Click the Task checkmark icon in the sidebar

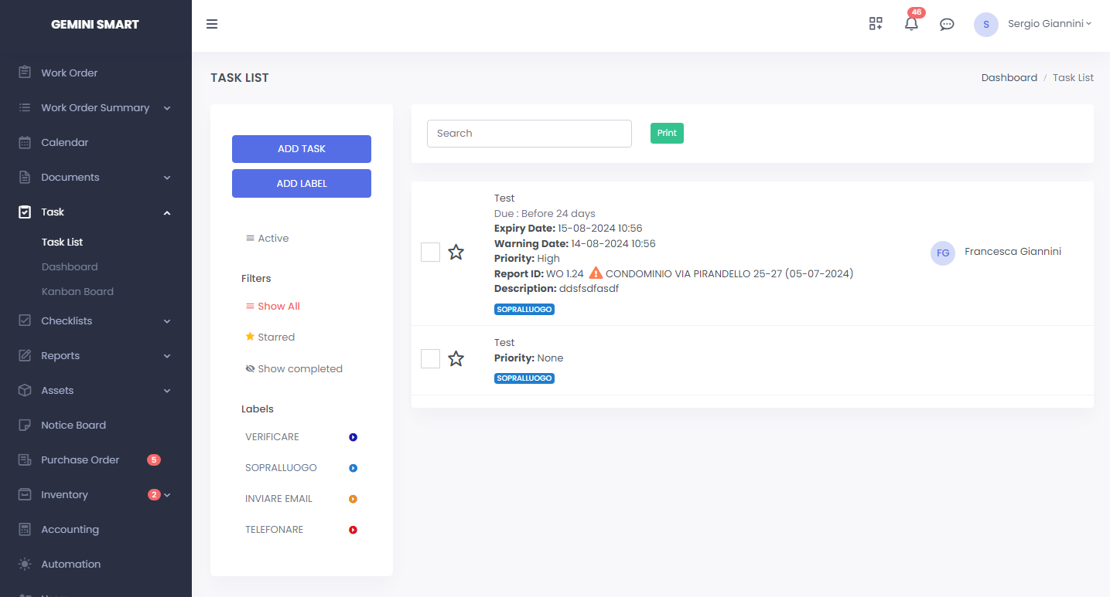pyautogui.click(x=25, y=212)
